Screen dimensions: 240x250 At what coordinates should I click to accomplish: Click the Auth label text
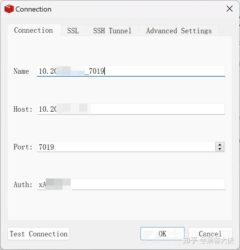pyautogui.click(x=22, y=185)
